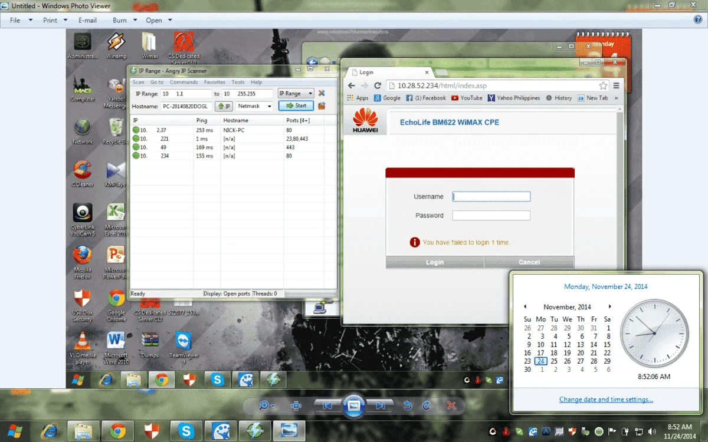Screen dimensions: 708x442
Task: Click the Mozilla Firefox desktop icon
Action: [83, 262]
